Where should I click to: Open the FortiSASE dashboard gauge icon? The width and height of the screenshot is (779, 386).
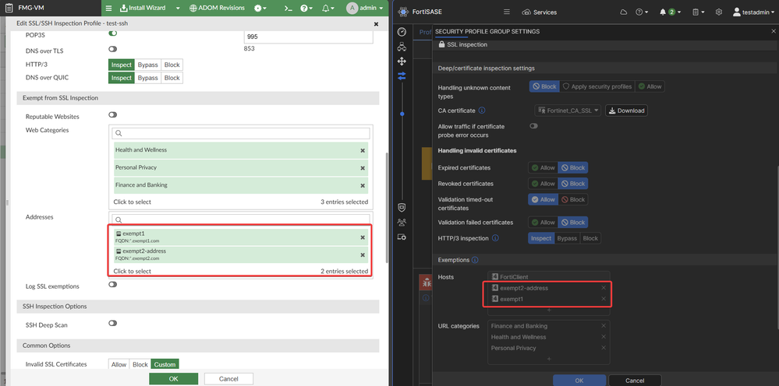coord(402,32)
